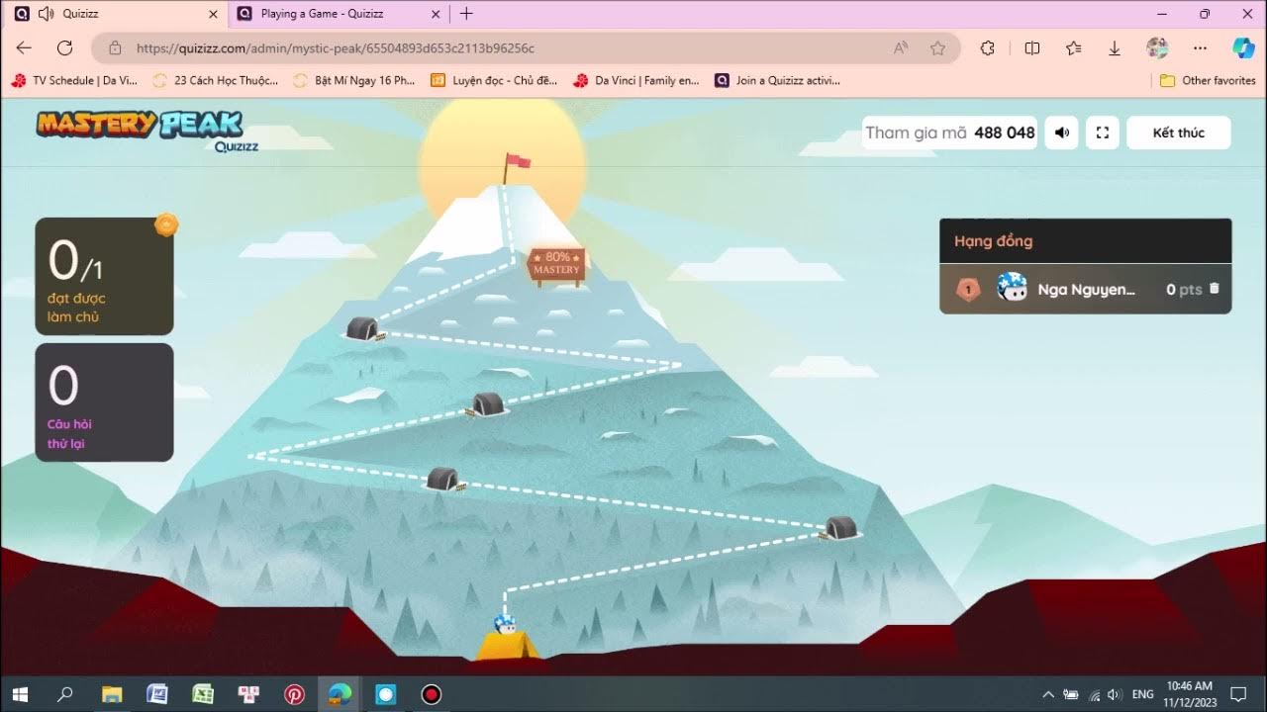Click the join code 488 048

coord(1004,133)
